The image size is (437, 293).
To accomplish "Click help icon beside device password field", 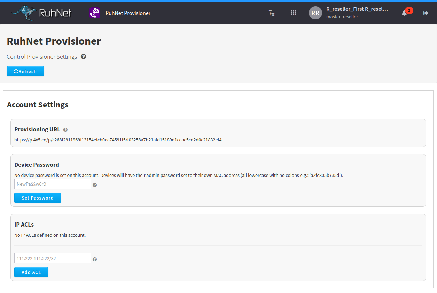I will click(x=95, y=185).
